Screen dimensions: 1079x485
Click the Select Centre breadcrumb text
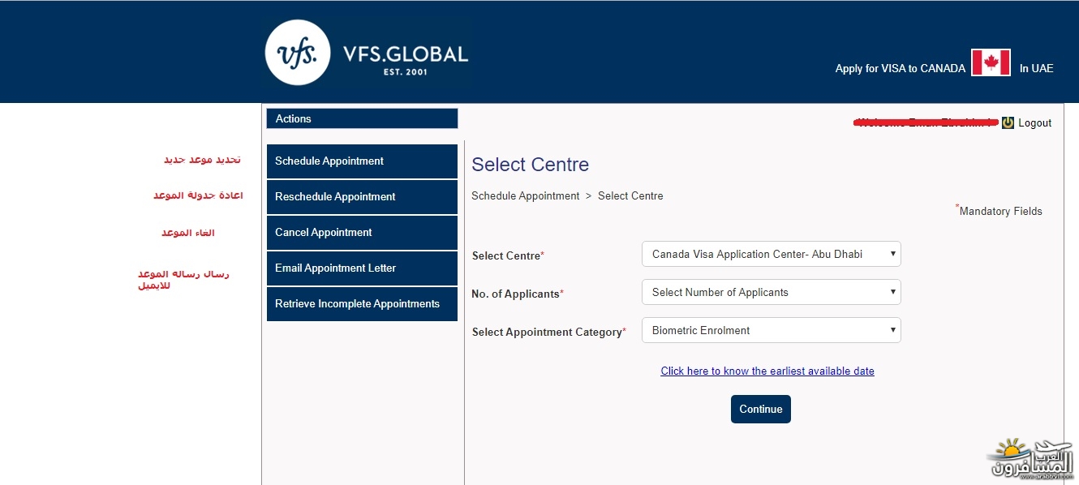point(630,195)
